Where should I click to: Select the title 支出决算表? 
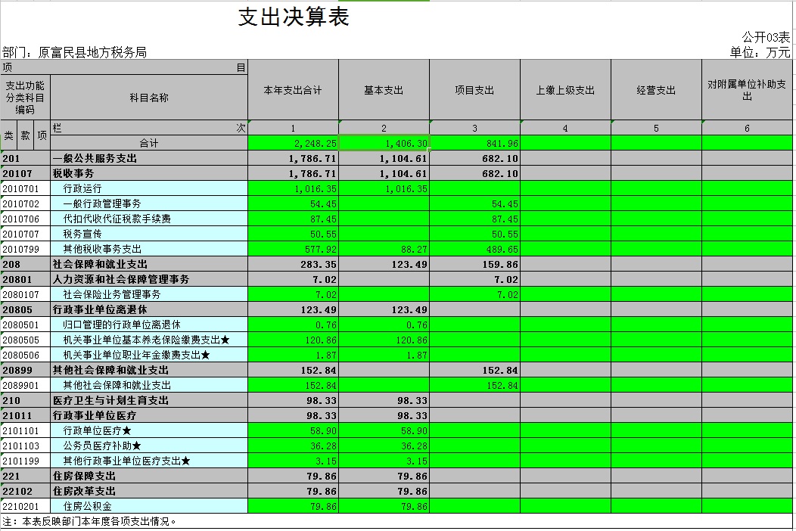click(x=294, y=17)
